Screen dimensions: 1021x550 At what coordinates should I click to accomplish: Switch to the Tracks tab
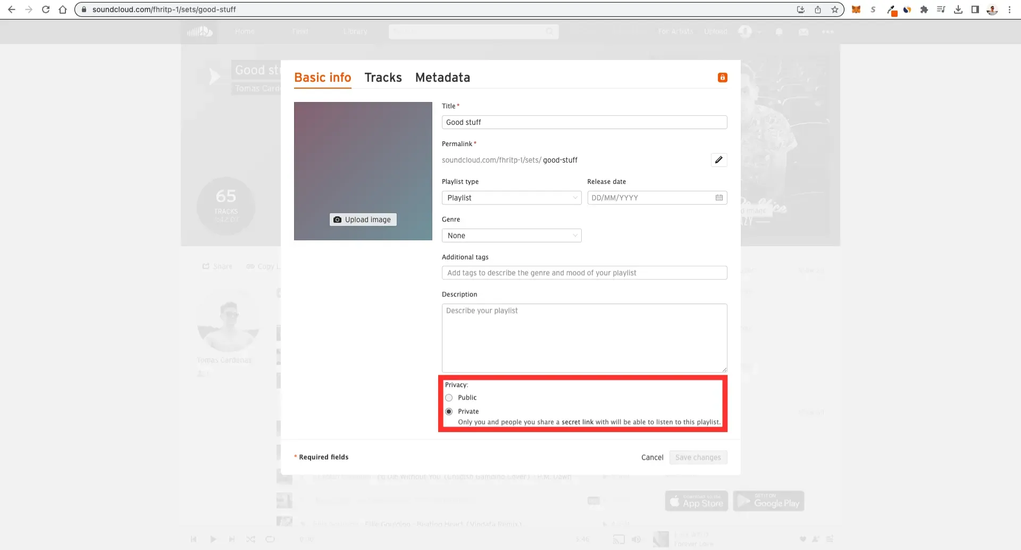pyautogui.click(x=383, y=78)
